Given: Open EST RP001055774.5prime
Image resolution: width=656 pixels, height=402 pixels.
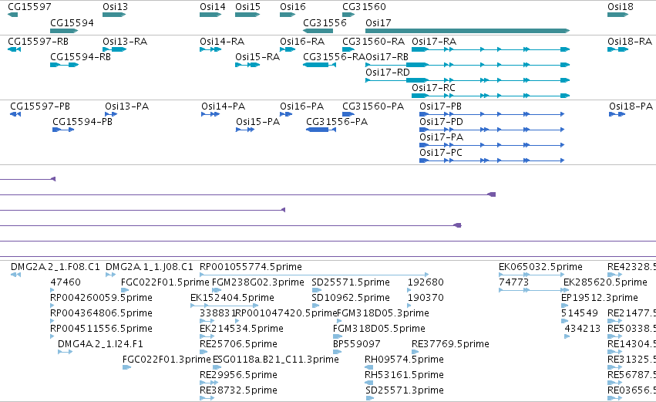Looking at the screenshot, I should [251, 267].
